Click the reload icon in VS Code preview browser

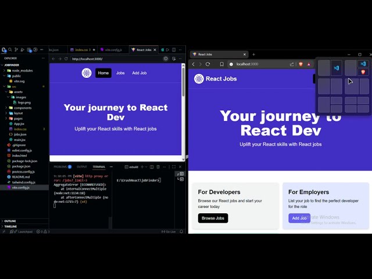coord(66,59)
